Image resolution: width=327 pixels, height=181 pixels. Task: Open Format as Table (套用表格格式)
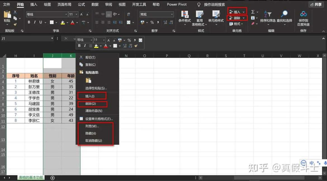(x=199, y=18)
